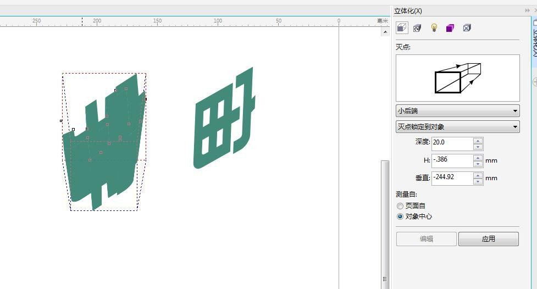The image size is (537, 289).
Task: Select the 对象中心 radio option
Action: [400, 216]
